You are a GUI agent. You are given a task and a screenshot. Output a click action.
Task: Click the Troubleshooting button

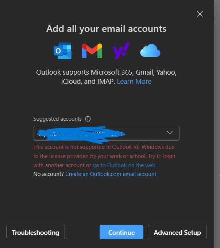[35, 232]
